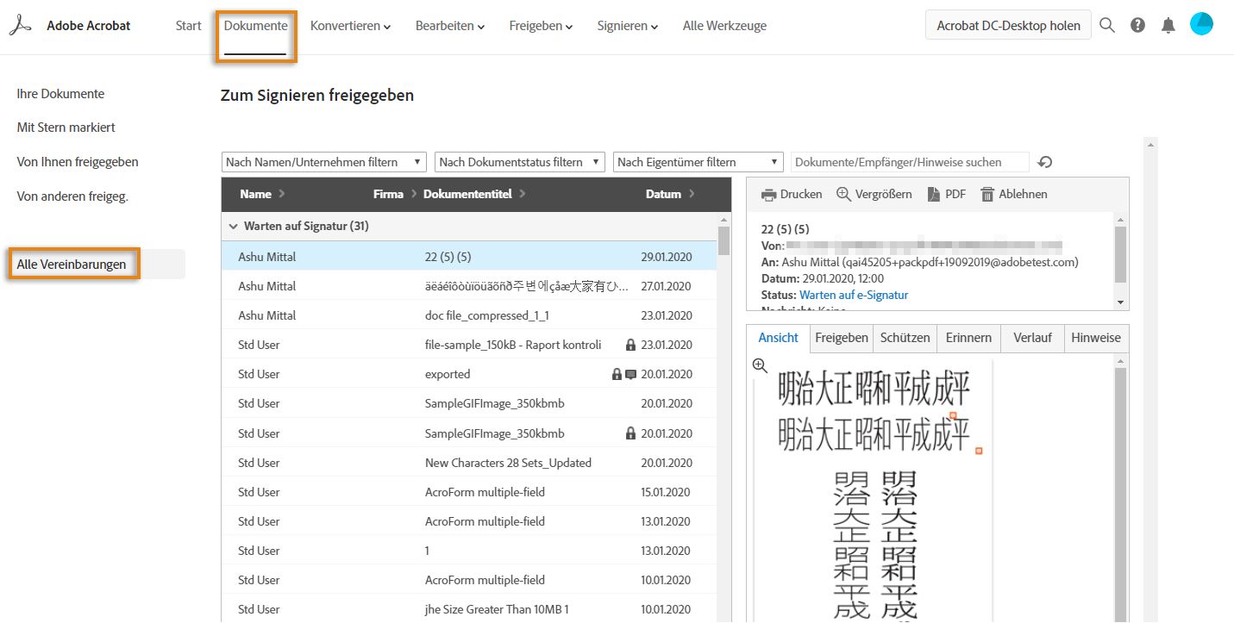Click the reset filters refresh icon
This screenshot has height=623, width=1234.
1045,162
